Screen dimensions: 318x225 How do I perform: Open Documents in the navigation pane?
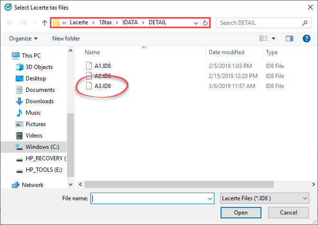coord(40,90)
